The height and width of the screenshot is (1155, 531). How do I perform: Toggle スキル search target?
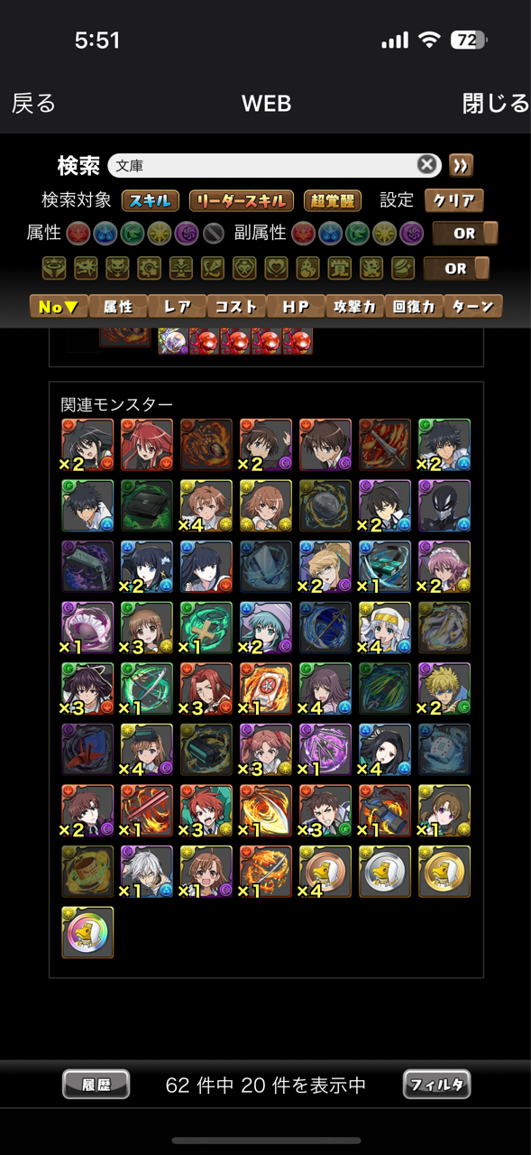(x=150, y=200)
